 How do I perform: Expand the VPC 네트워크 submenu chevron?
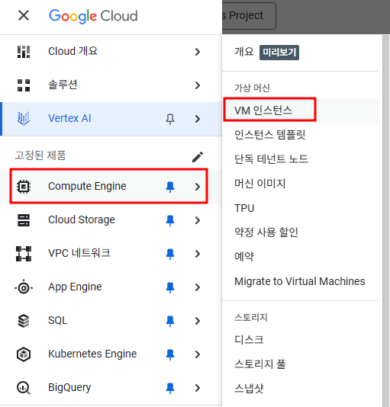(198, 254)
